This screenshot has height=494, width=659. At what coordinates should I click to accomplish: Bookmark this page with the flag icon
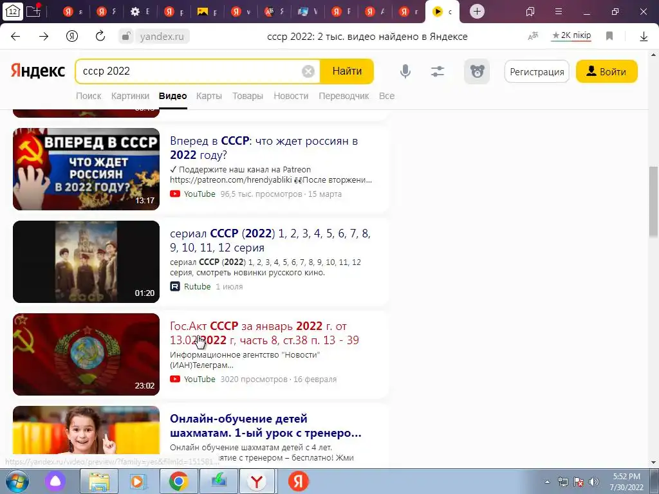click(x=609, y=37)
